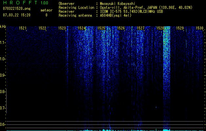
Task: Click the observer name Masayuki Kobayashi
Action: tap(118, 4)
